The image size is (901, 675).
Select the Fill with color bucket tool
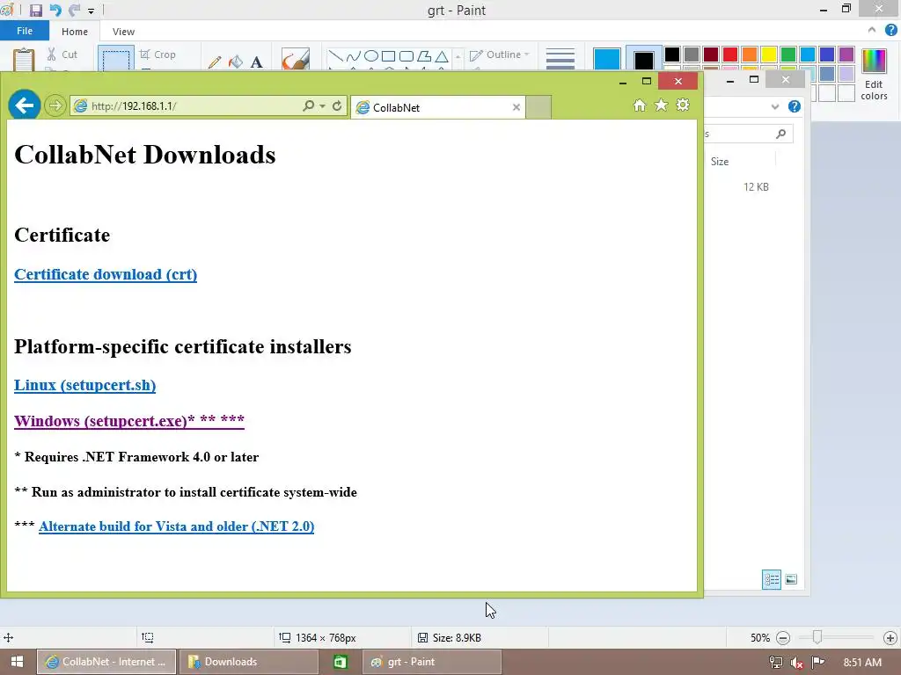pyautogui.click(x=236, y=62)
